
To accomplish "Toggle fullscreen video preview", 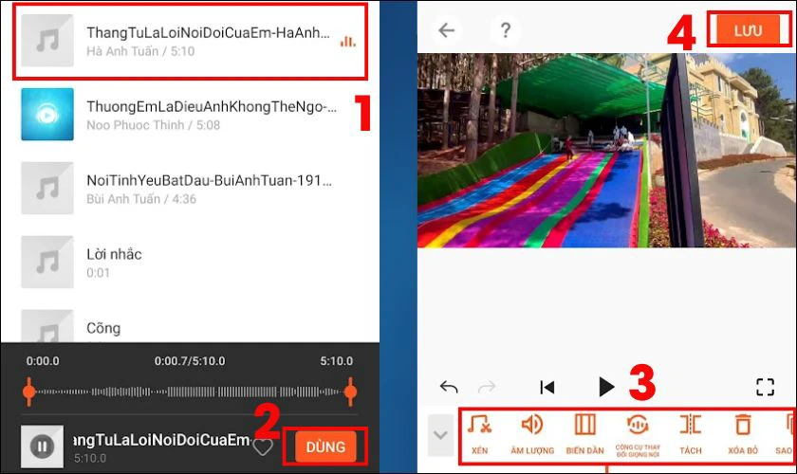I will [765, 387].
